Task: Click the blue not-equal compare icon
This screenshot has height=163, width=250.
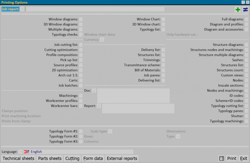Action: [245, 10]
